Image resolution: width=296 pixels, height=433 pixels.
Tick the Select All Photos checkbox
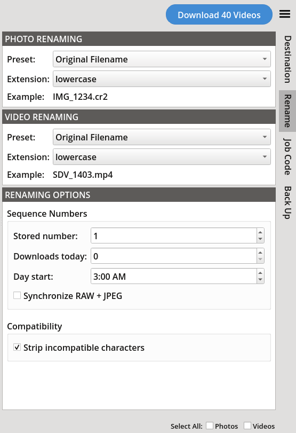(x=210, y=426)
